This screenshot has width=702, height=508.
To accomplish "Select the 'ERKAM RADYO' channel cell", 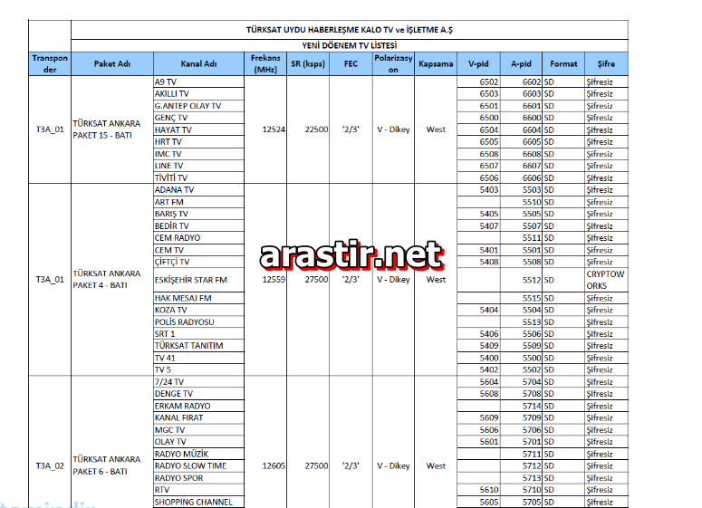I will click(198, 406).
